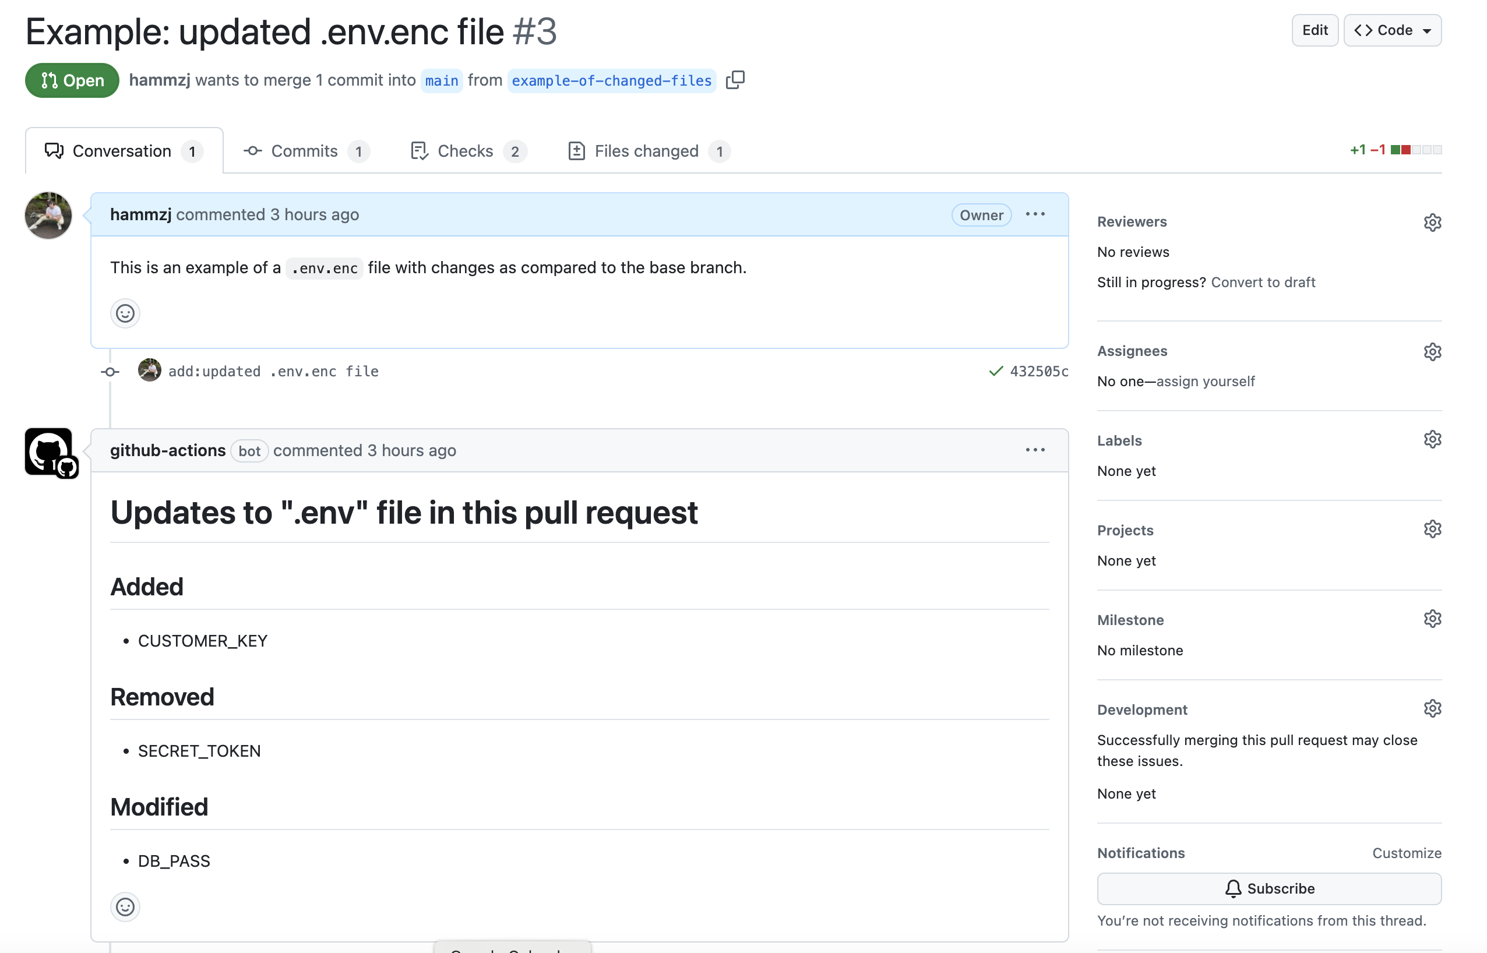Click the Owner badge on the comment
1487x953 pixels.
point(981,215)
